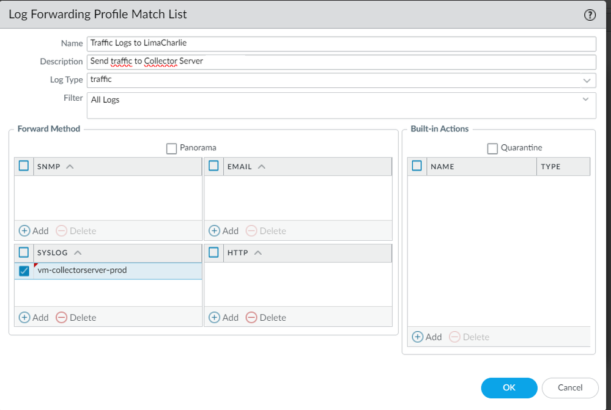This screenshot has height=410, width=611.
Task: Click the Name input field
Action: pyautogui.click(x=341, y=44)
